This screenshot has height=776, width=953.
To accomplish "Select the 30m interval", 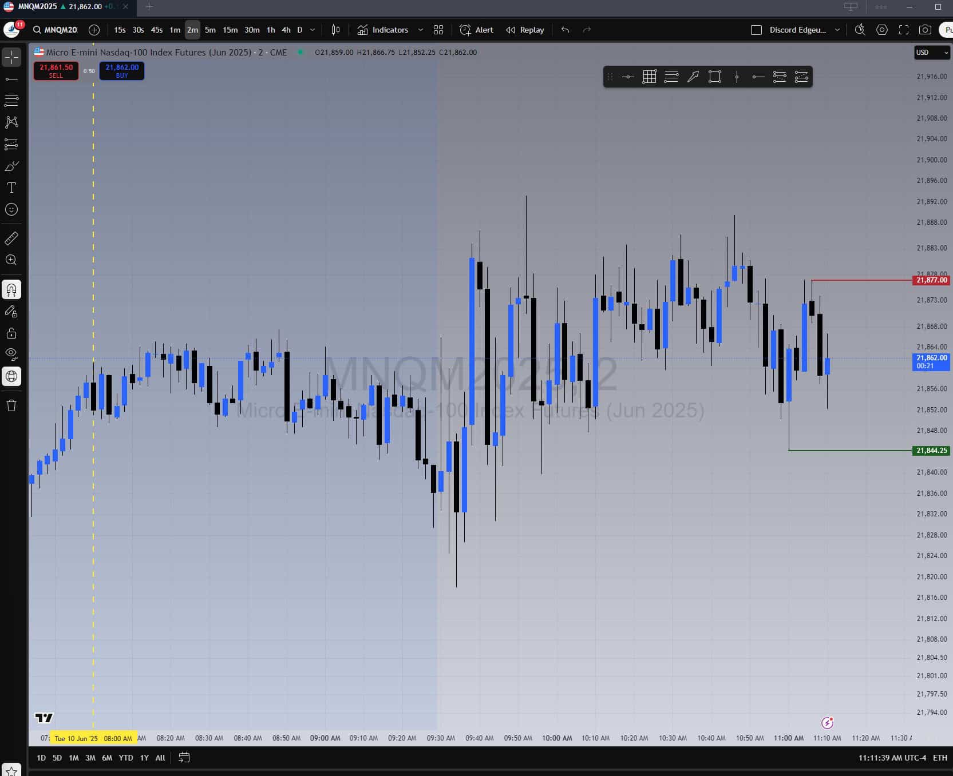I will click(x=252, y=30).
